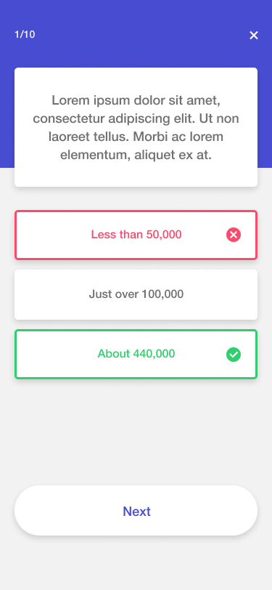Select the 'Just over 100,000' answer
The height and width of the screenshot is (590, 272).
pos(136,294)
